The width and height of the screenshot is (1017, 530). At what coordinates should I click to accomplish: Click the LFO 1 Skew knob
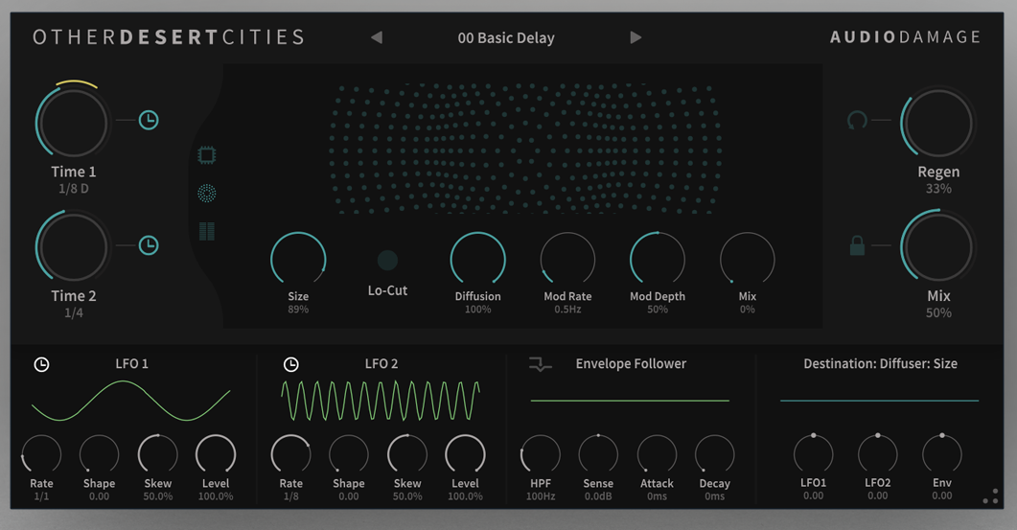point(157,454)
